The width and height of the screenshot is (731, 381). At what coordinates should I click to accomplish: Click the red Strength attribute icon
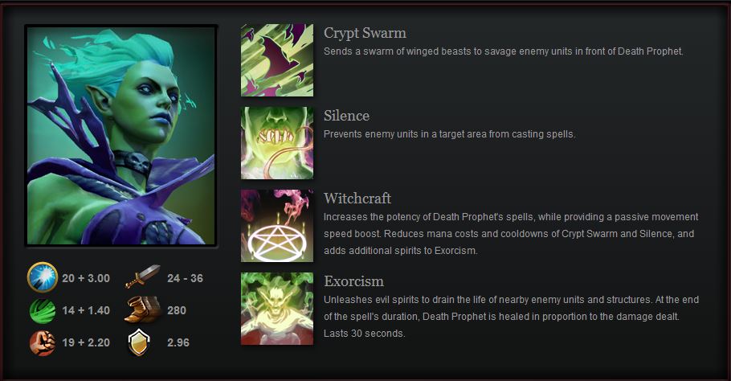click(x=43, y=342)
